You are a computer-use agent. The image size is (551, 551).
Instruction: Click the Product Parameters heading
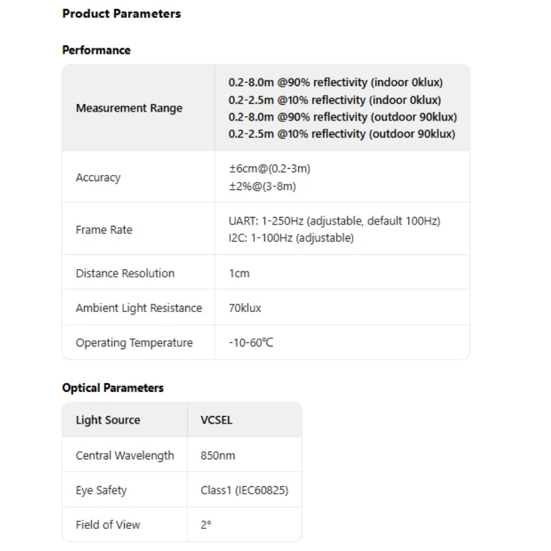click(121, 14)
